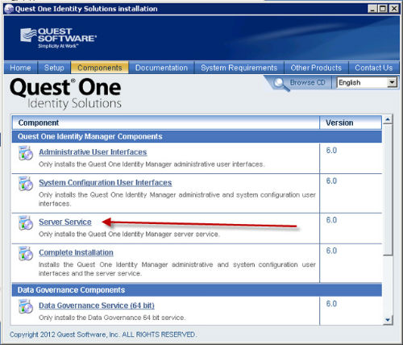Image resolution: width=403 pixels, height=345 pixels.
Task: Click the installer title bar app icon
Action: (x=9, y=9)
